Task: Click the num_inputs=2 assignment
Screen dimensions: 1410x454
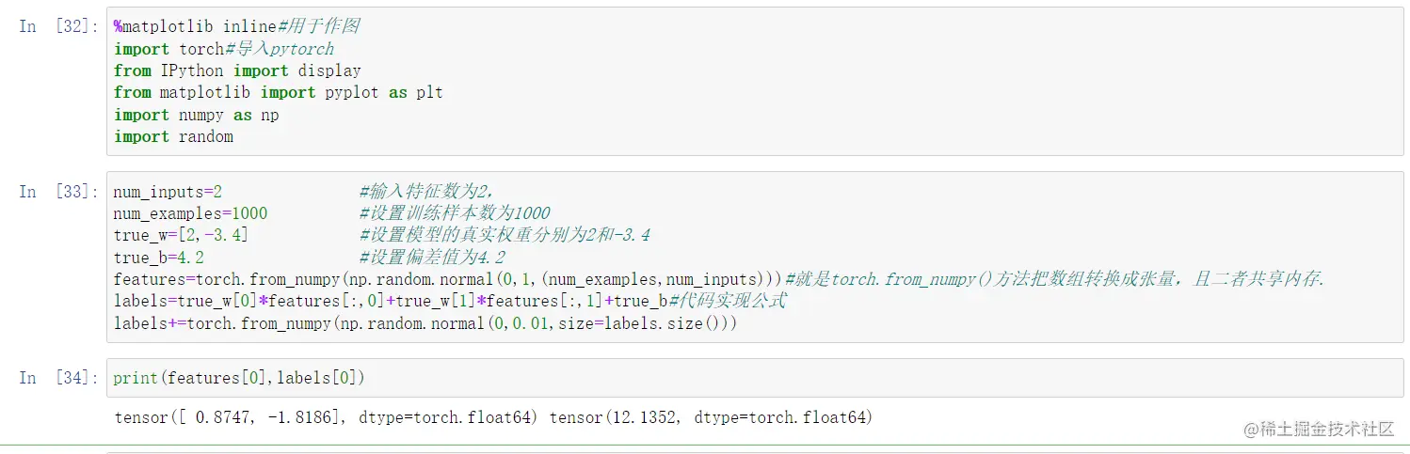Action: click(168, 192)
